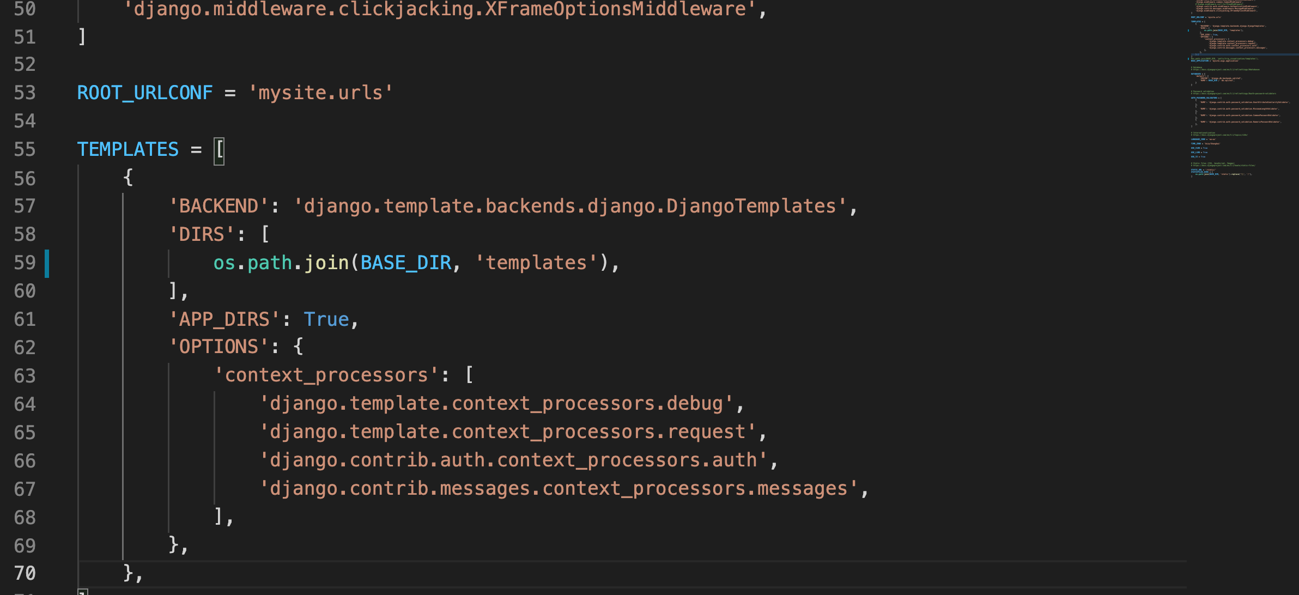Click line number 59 in the gutter
The image size is (1299, 595).
[x=25, y=263]
